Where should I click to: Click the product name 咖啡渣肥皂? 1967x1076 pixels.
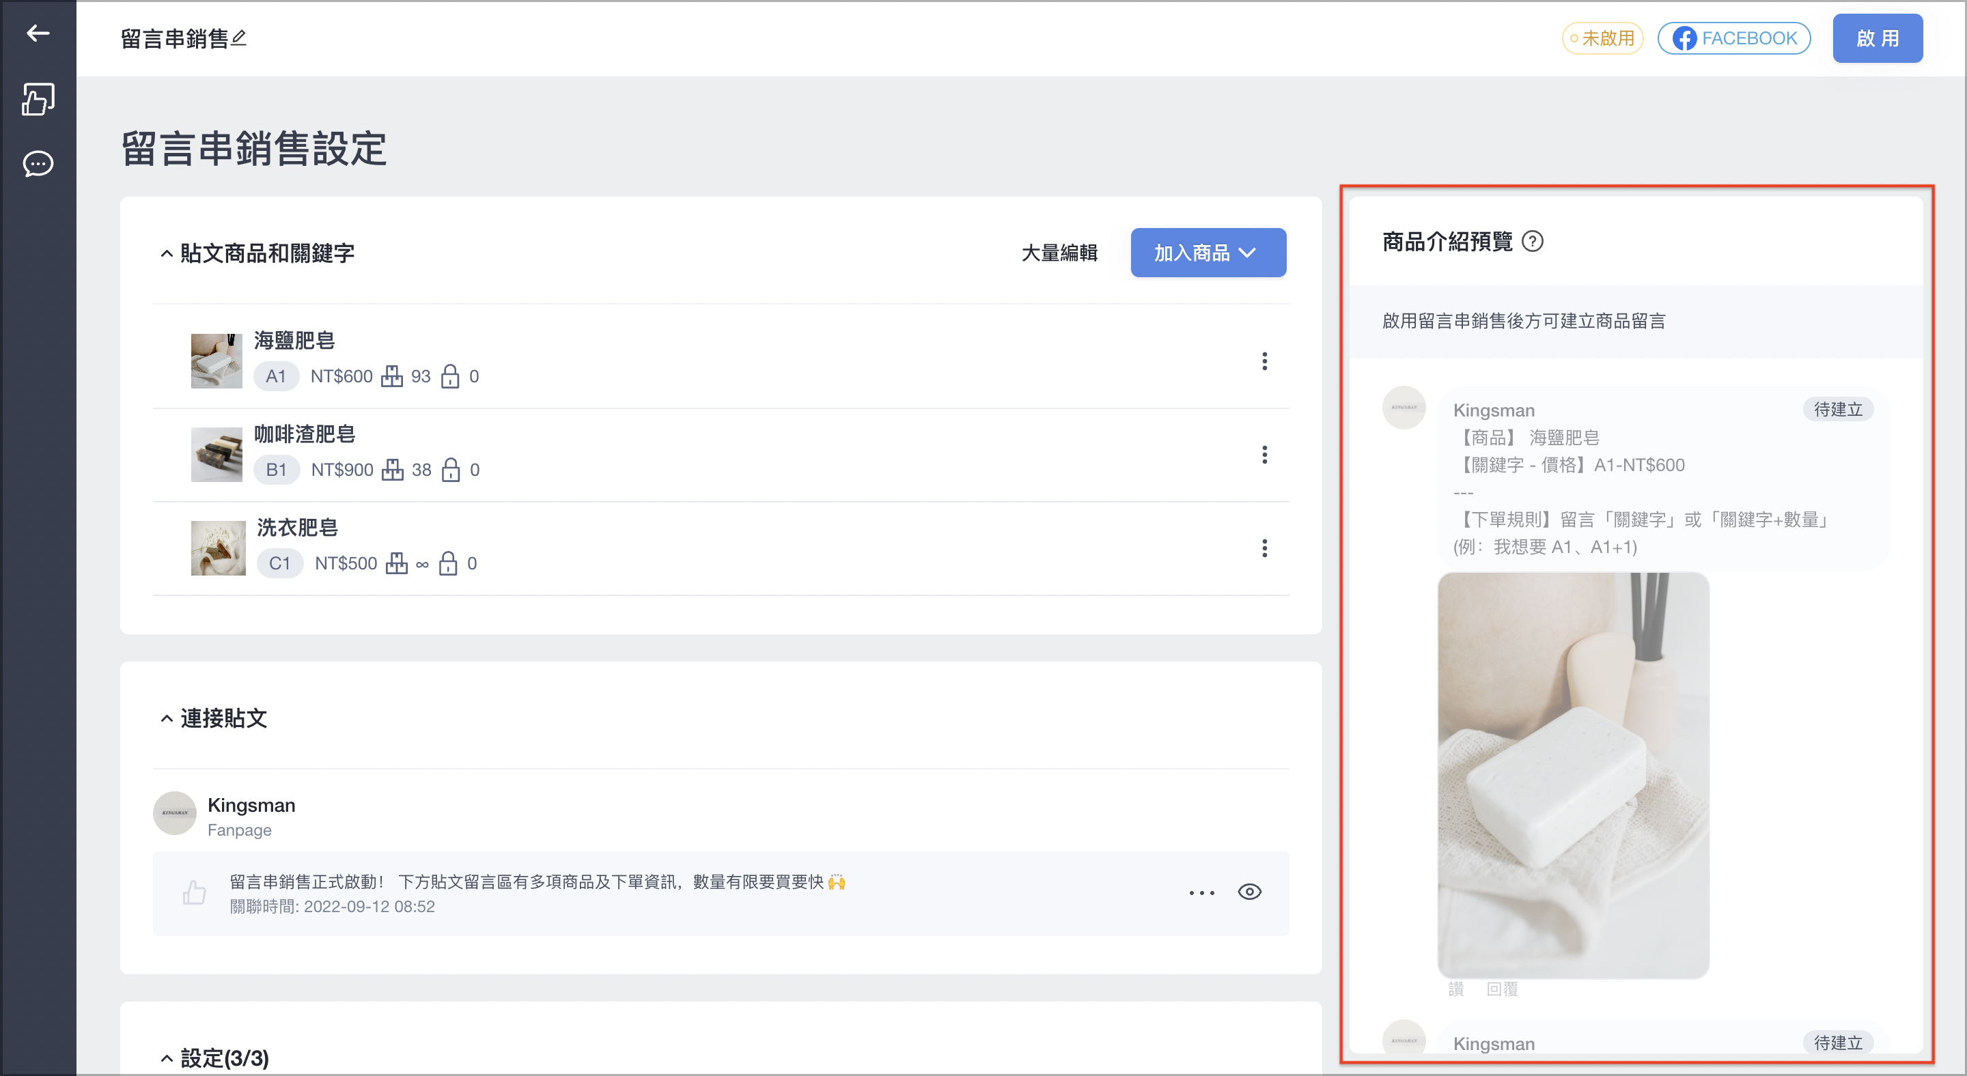pos(305,434)
